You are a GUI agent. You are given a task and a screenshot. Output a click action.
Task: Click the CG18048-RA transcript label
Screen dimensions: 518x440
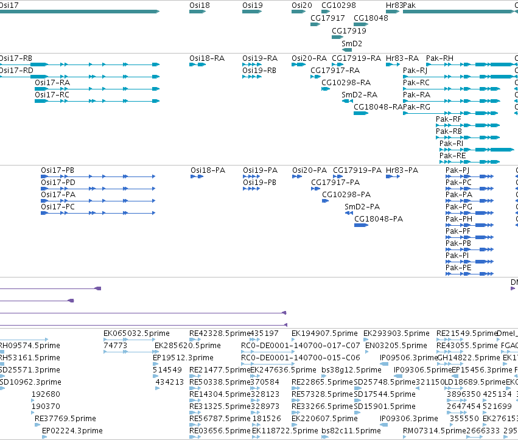pos(378,107)
